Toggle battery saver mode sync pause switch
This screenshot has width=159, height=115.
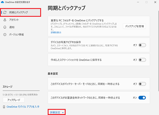[x=142, y=84]
